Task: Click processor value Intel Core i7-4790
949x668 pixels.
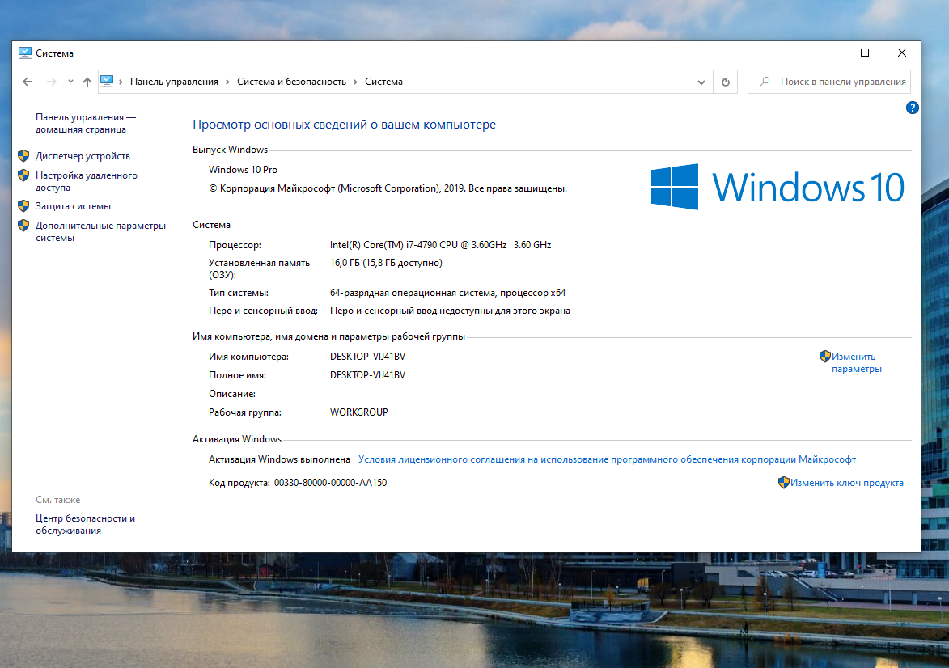Action: coord(441,245)
